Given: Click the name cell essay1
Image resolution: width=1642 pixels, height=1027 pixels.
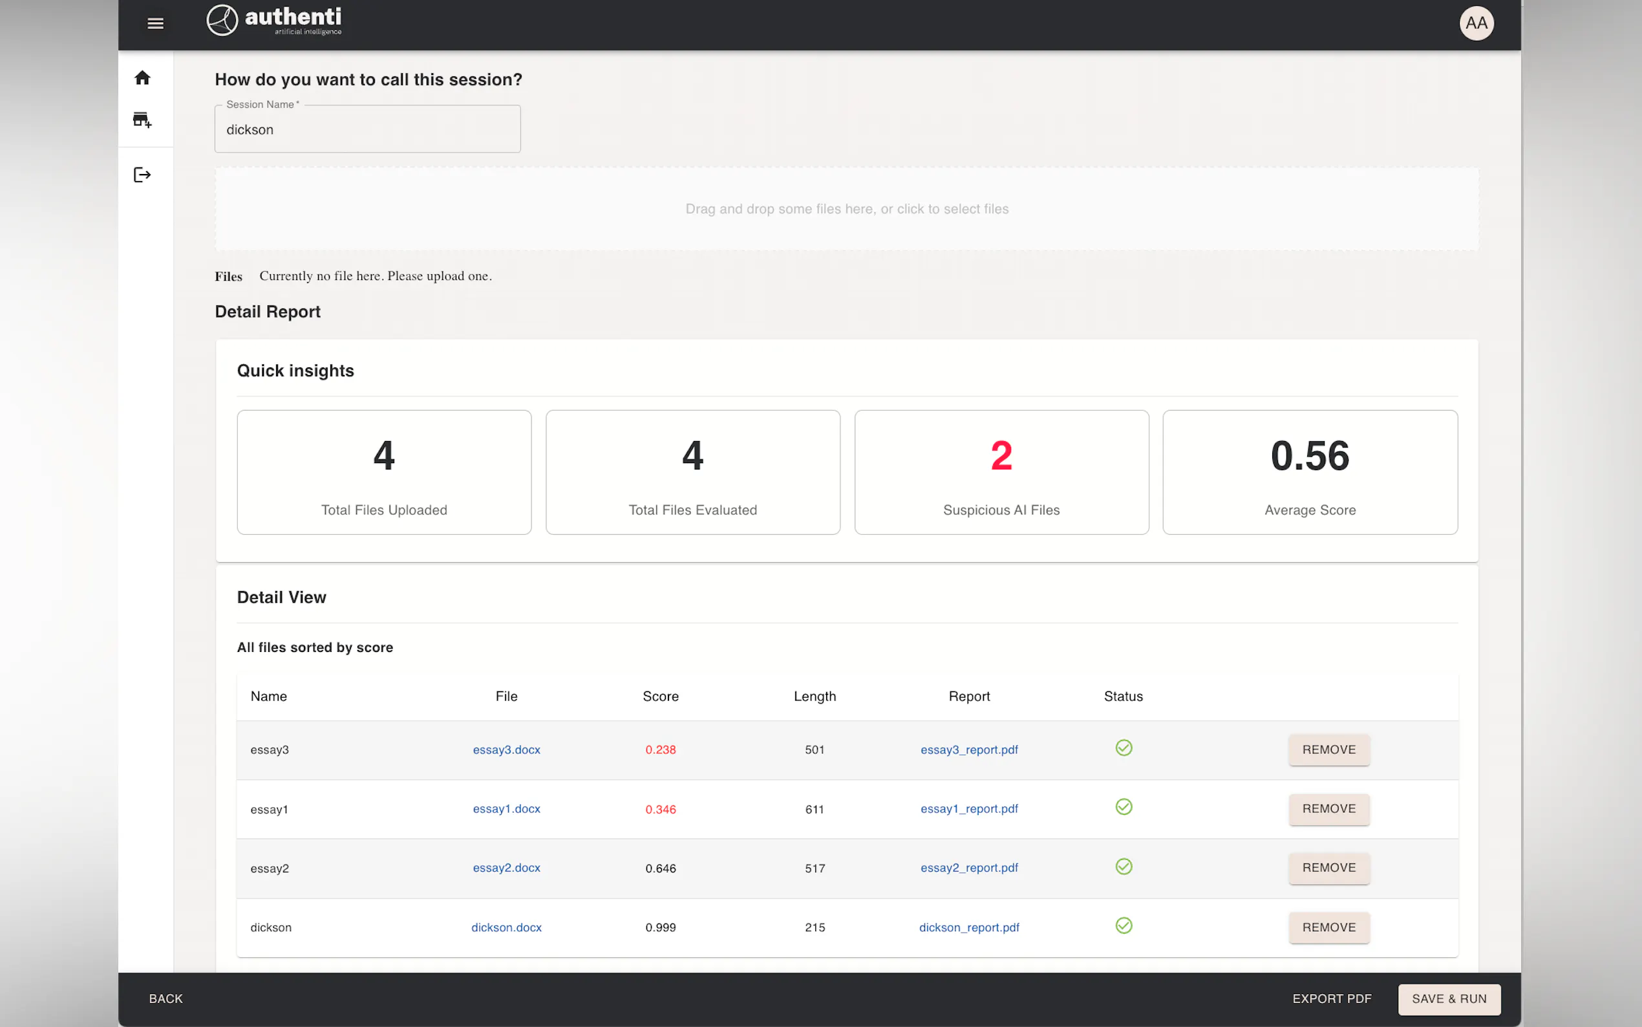Looking at the screenshot, I should pyautogui.click(x=269, y=809).
